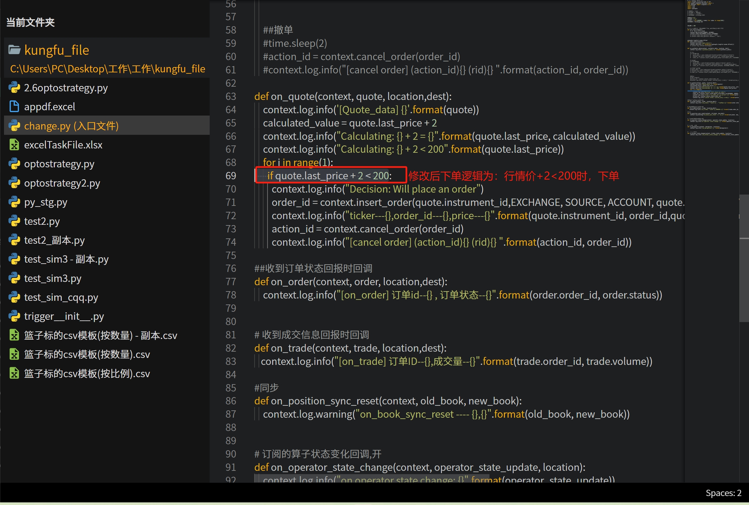Place cursor on def on_quote line
Image resolution: width=749 pixels, height=505 pixels.
(353, 96)
